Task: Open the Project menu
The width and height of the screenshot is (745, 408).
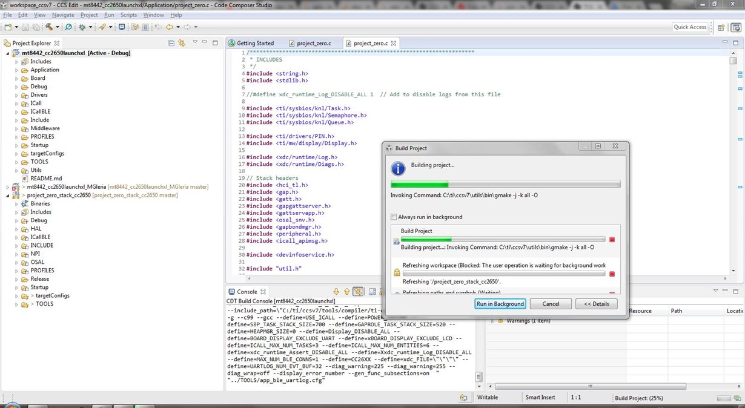Action: [88, 15]
